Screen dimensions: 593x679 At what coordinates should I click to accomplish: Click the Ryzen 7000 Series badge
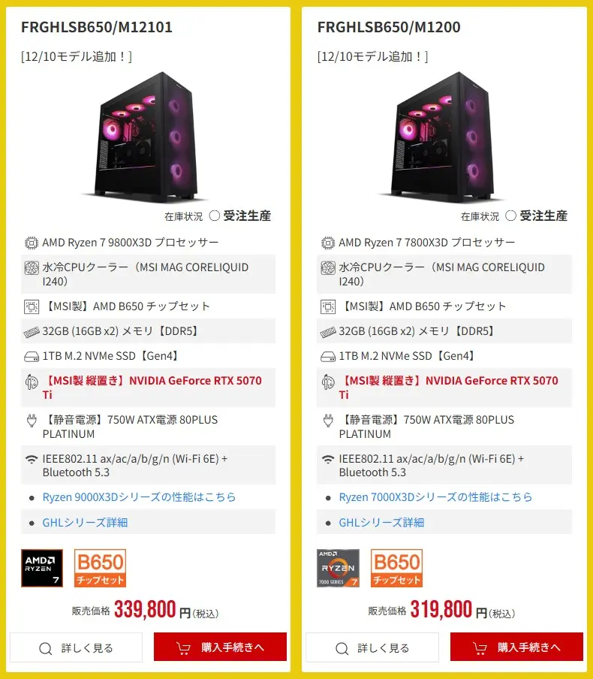[338, 568]
